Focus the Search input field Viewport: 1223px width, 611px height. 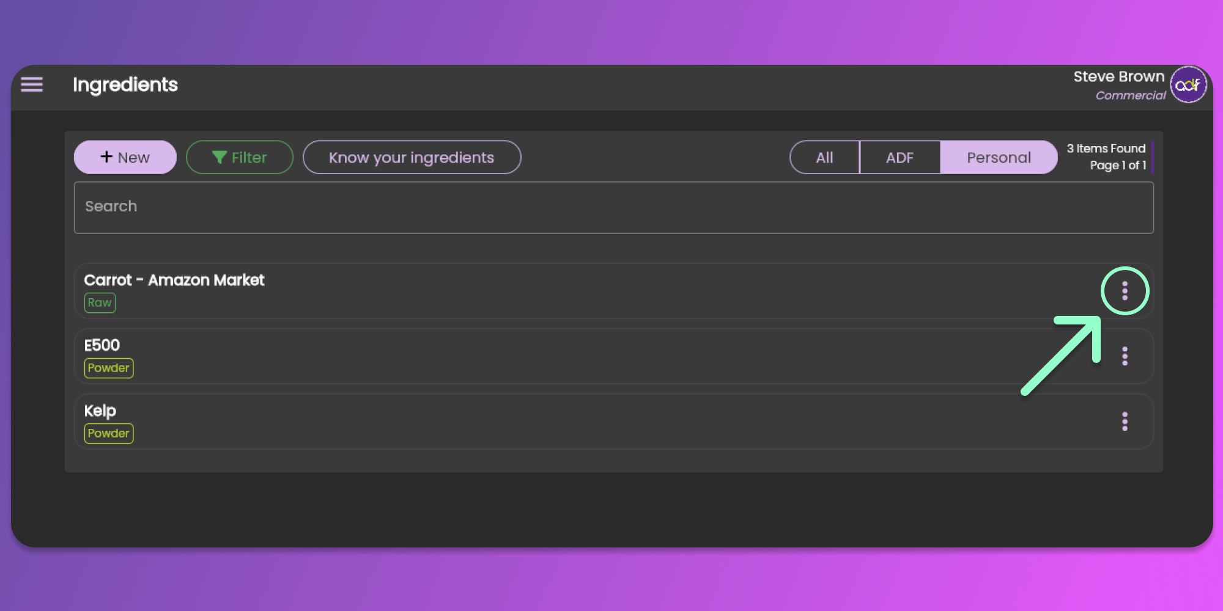[613, 207]
